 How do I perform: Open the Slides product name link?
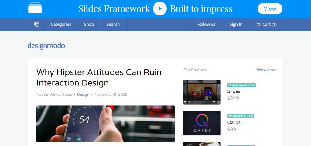[x=234, y=91]
